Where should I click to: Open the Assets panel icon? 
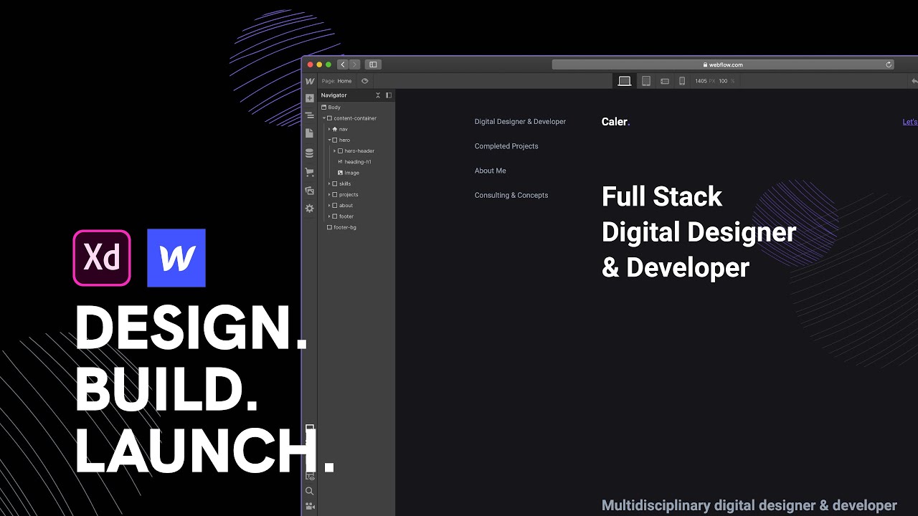310,191
